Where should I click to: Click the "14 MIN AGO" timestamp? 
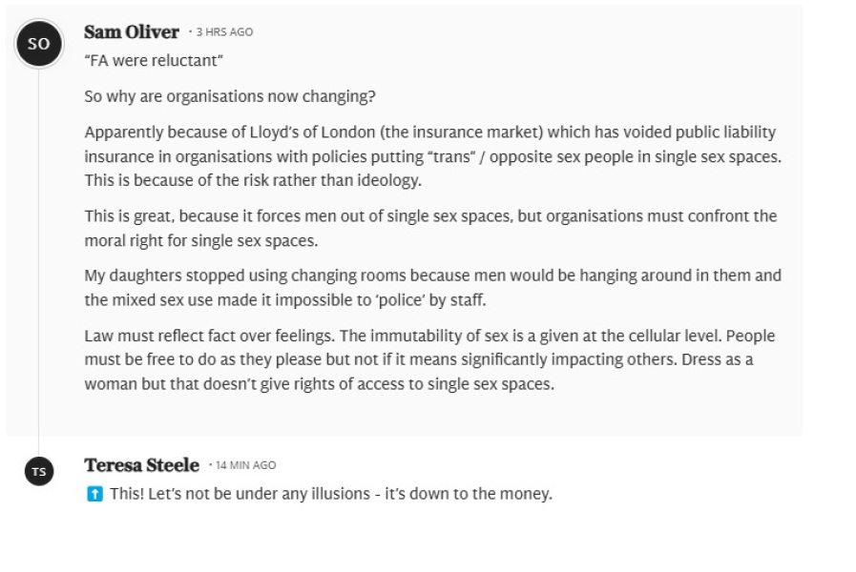tap(245, 466)
